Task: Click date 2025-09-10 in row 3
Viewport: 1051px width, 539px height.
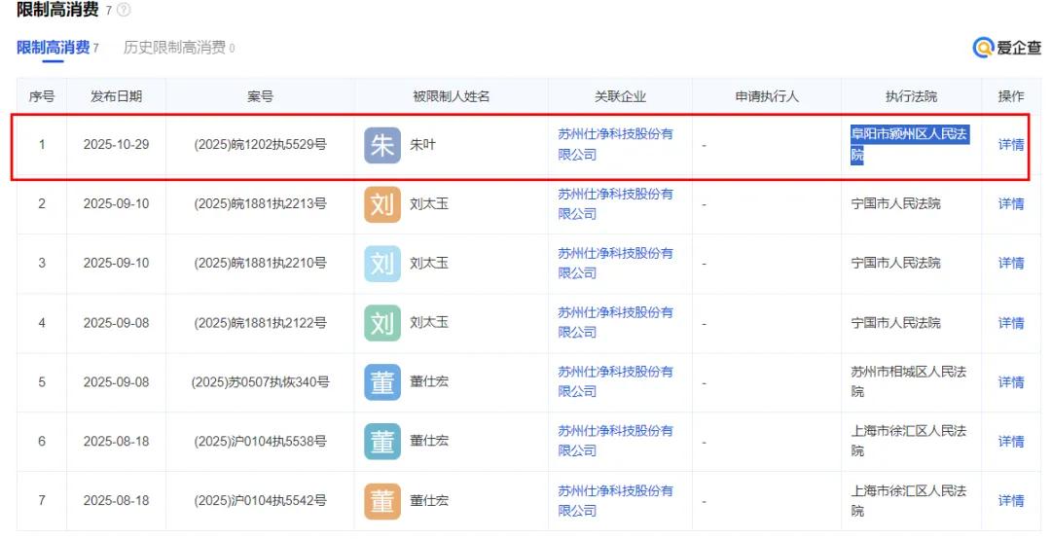Action: pyautogui.click(x=116, y=263)
